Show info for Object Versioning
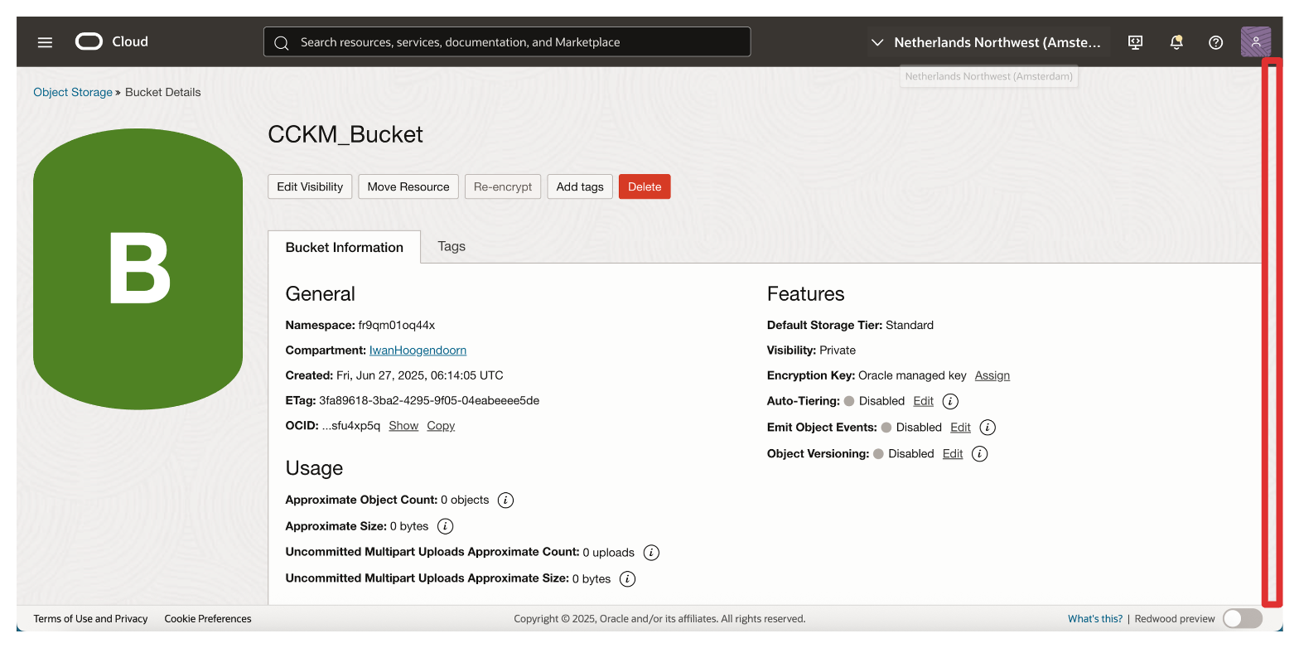 [x=979, y=454]
